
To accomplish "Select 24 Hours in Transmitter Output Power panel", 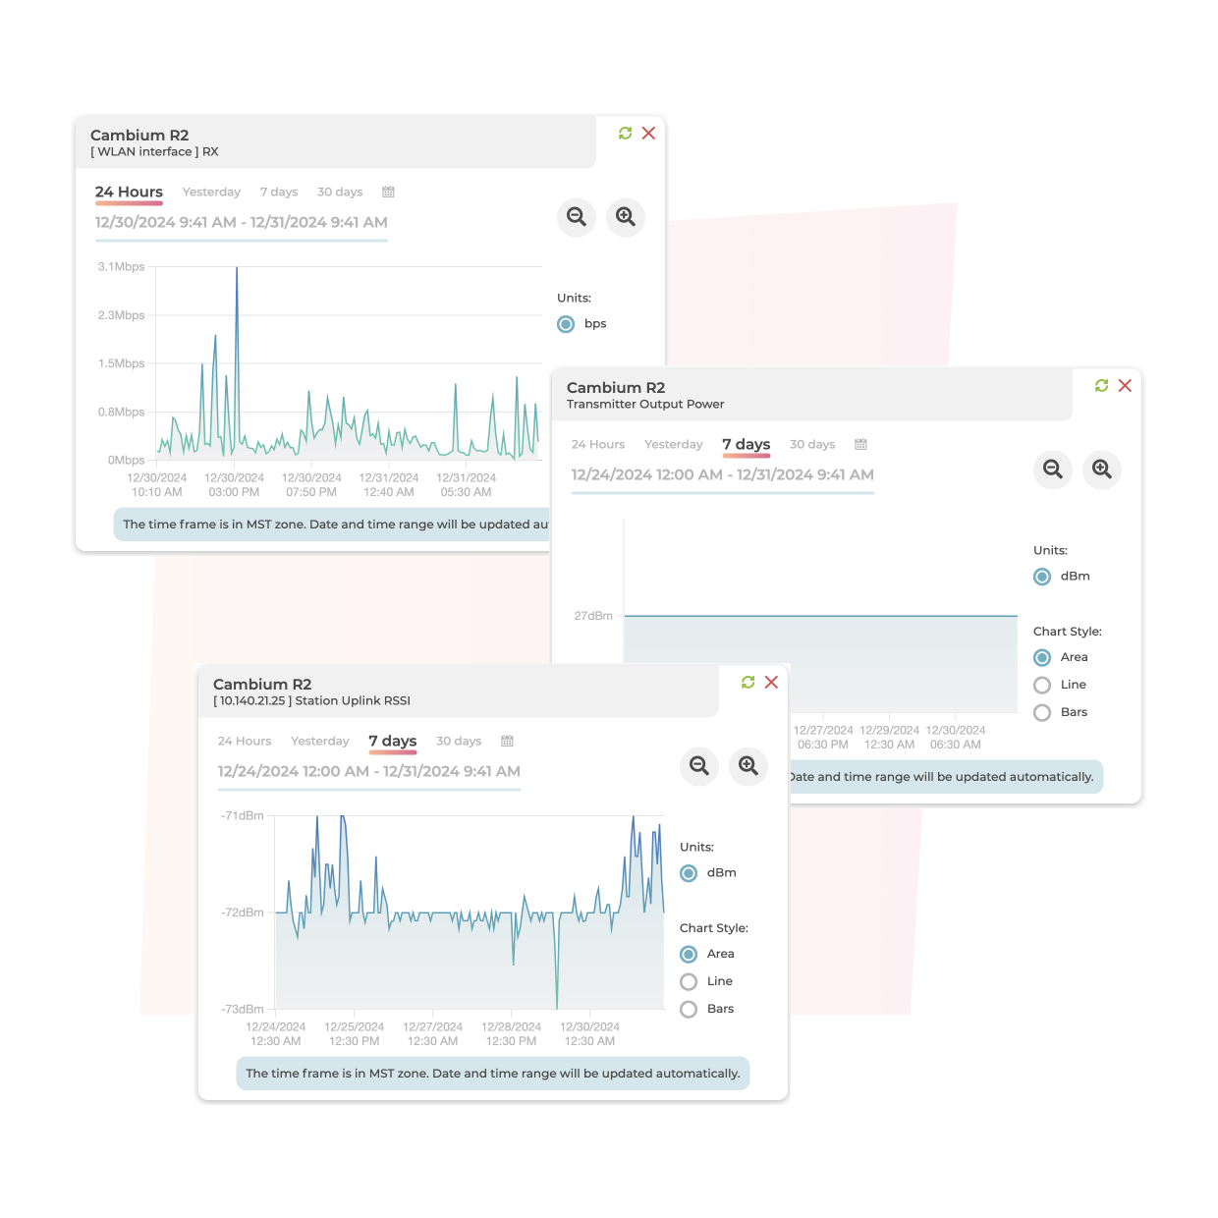I will tap(598, 444).
